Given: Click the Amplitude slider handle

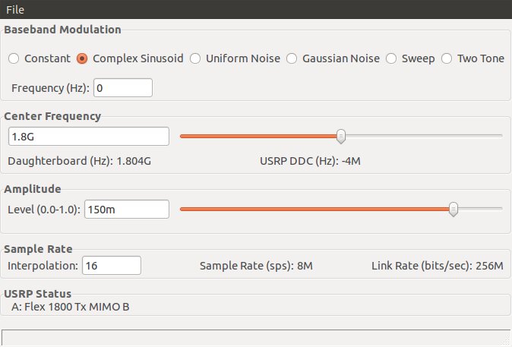Looking at the screenshot, I should [x=454, y=209].
